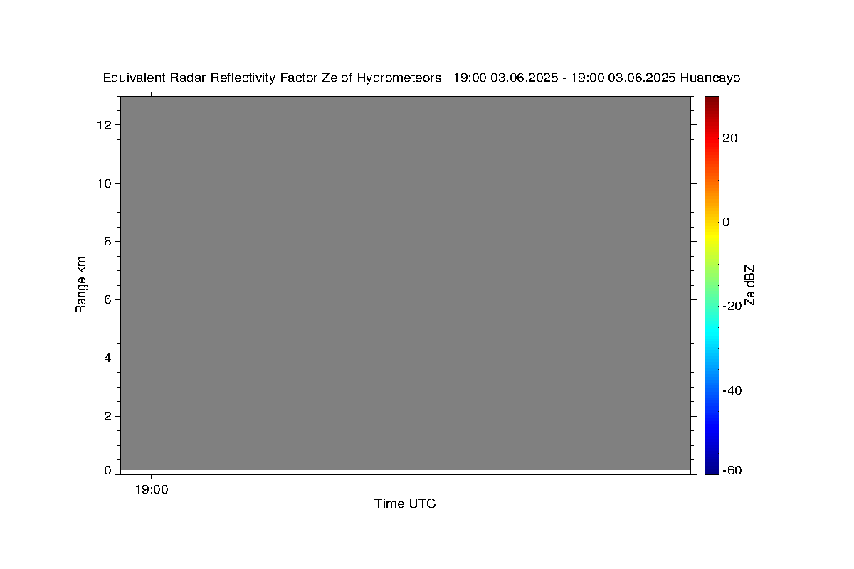Click the '-40' colorbar tick label
This screenshot has width=854, height=569.
[x=732, y=390]
